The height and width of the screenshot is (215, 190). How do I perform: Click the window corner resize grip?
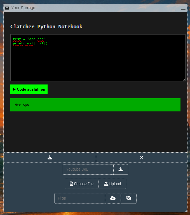(x=186, y=211)
